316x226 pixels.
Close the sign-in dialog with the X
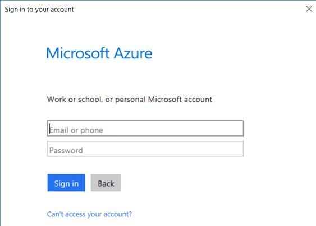click(309, 9)
